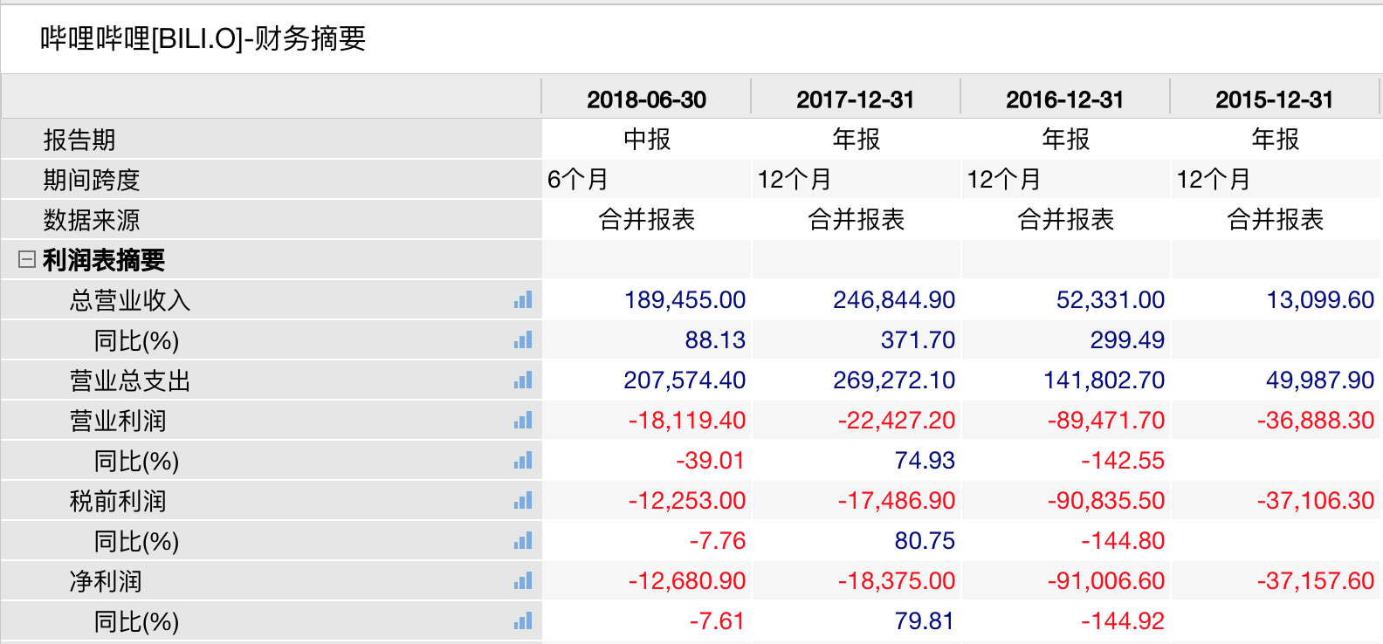The height and width of the screenshot is (644, 1383).
Task: Click chart icon for 营业利润 同比(%) row
Action: click(x=523, y=461)
